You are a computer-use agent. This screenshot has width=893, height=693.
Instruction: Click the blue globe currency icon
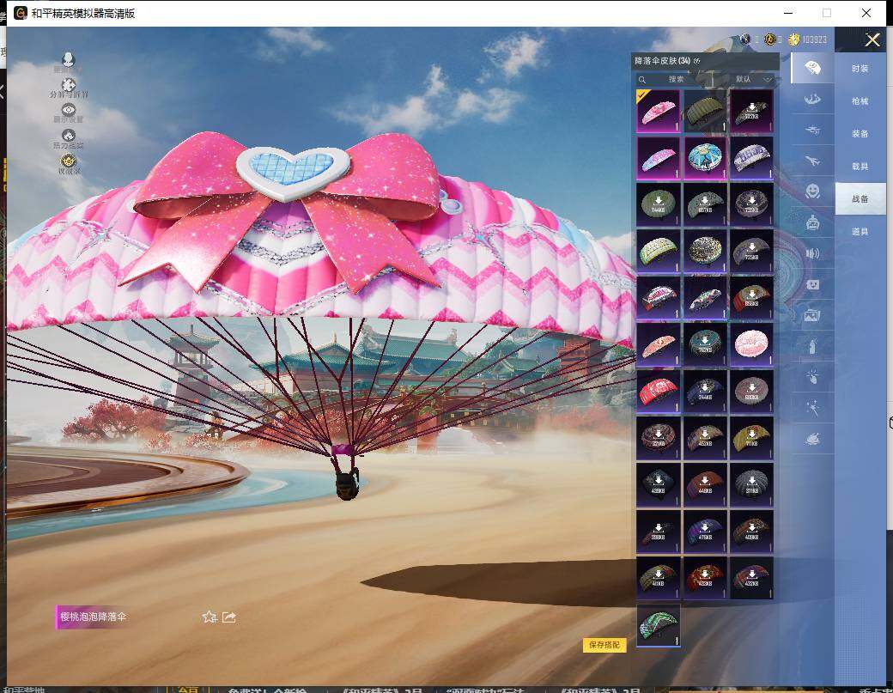pyautogui.click(x=745, y=40)
